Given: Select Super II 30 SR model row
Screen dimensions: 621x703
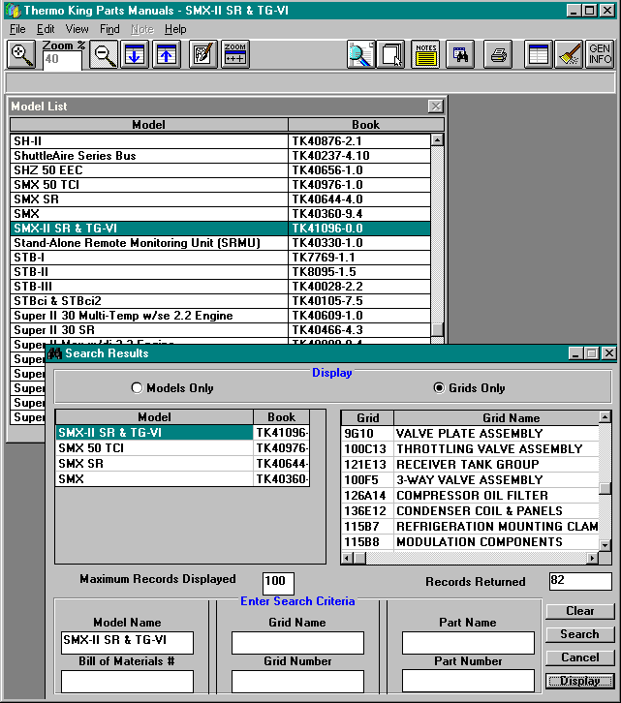Looking at the screenshot, I should (x=220, y=330).
